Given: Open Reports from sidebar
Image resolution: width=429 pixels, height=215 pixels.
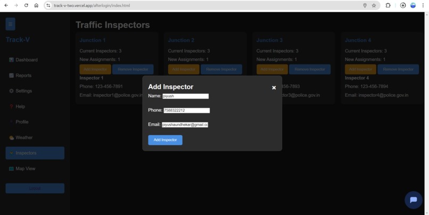Looking at the screenshot, I should (x=35, y=76).
